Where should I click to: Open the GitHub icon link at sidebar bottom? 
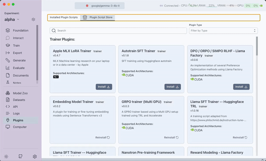21,156
